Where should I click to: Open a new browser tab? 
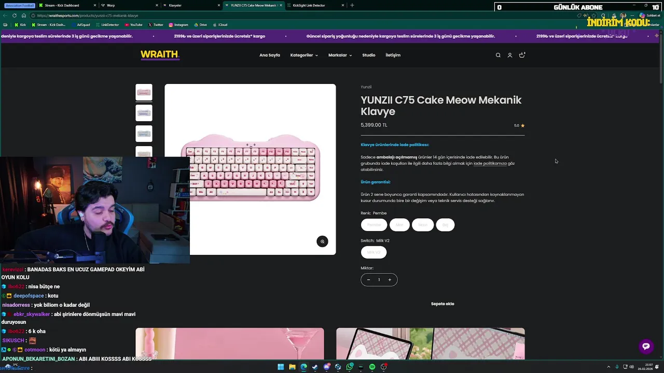352,5
